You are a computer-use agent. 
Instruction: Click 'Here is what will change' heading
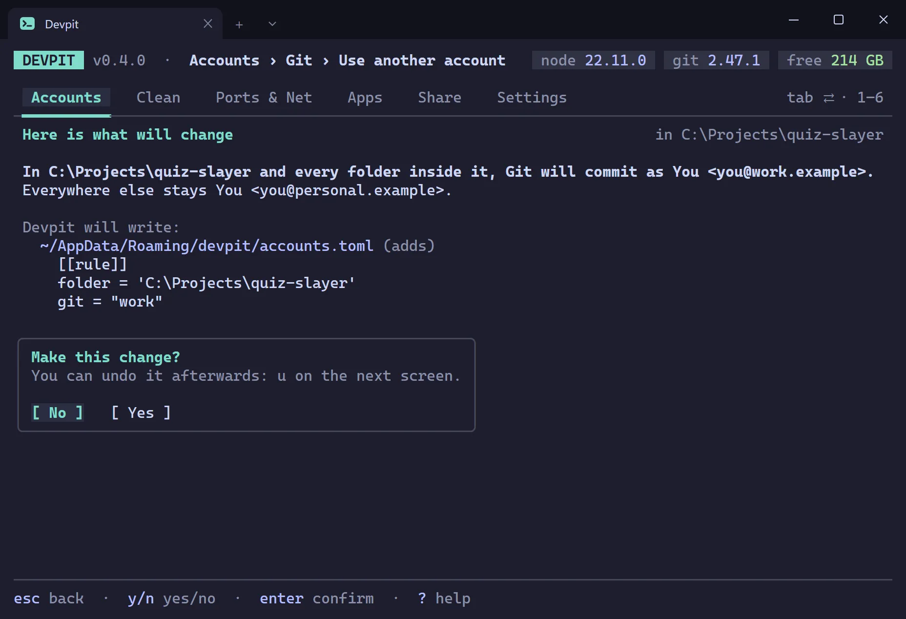pyautogui.click(x=127, y=134)
